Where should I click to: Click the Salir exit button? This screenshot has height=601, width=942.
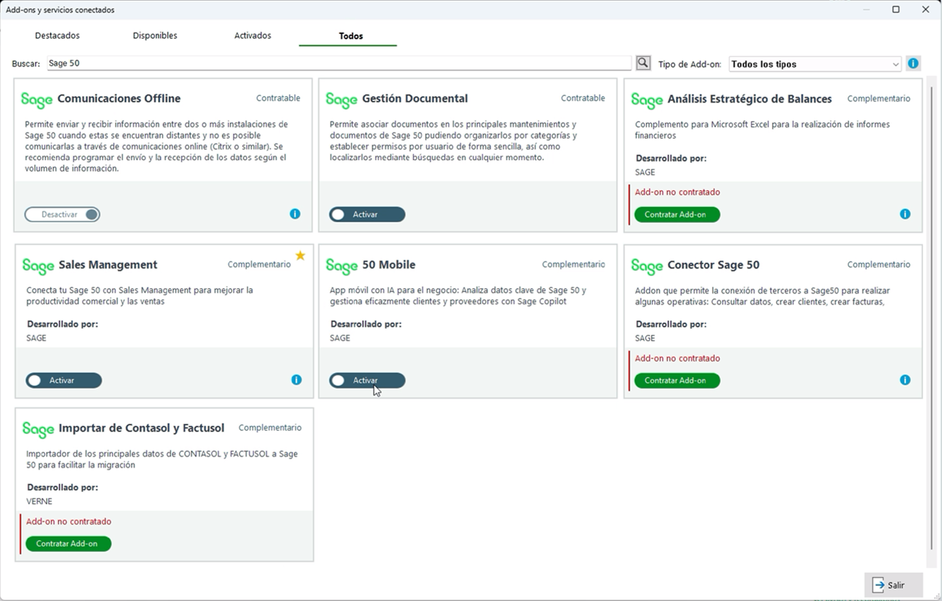[893, 585]
